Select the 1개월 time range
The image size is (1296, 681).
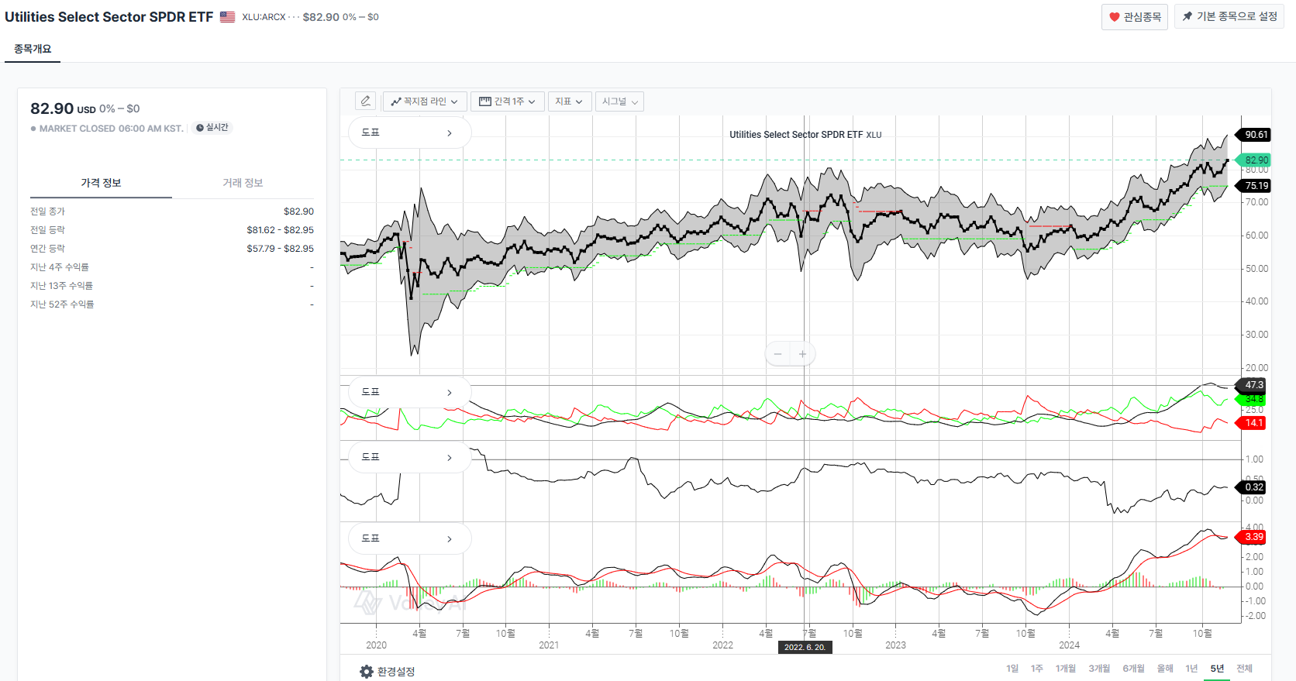pos(1066,669)
